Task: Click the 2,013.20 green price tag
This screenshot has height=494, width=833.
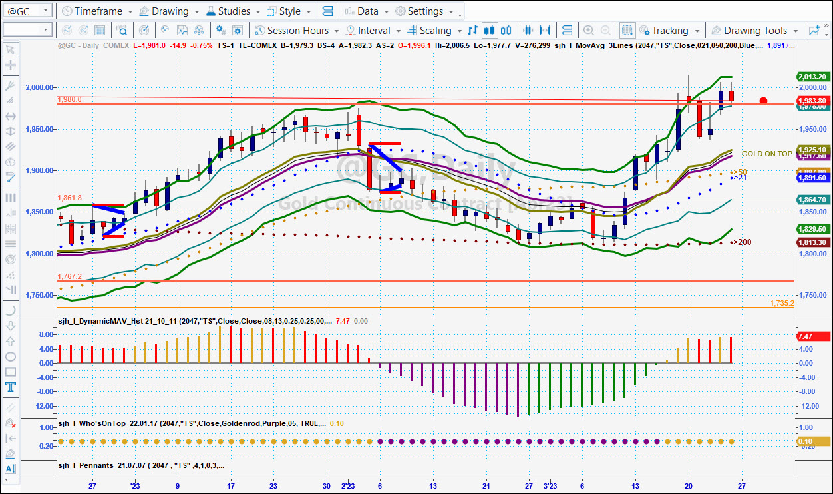Action: click(813, 77)
